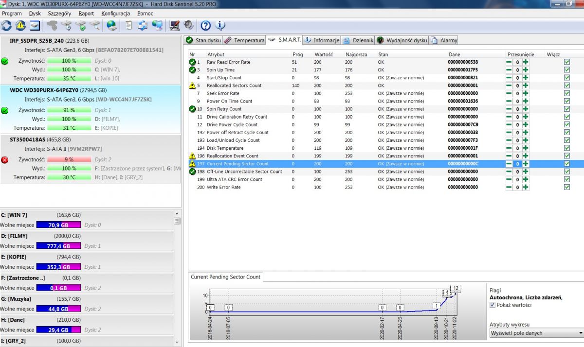Open the Pomoc menu
Image resolution: width=584 pixels, height=347 pixels.
click(145, 14)
